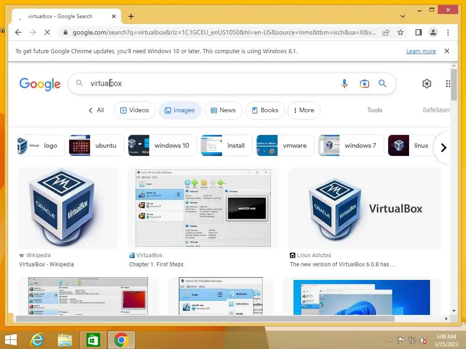The height and width of the screenshot is (349, 466).
Task: Share this page via the share icon
Action: 386,32
